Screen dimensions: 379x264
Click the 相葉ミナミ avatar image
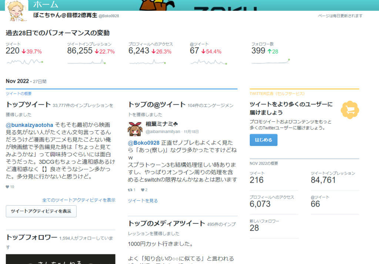pos(135,129)
